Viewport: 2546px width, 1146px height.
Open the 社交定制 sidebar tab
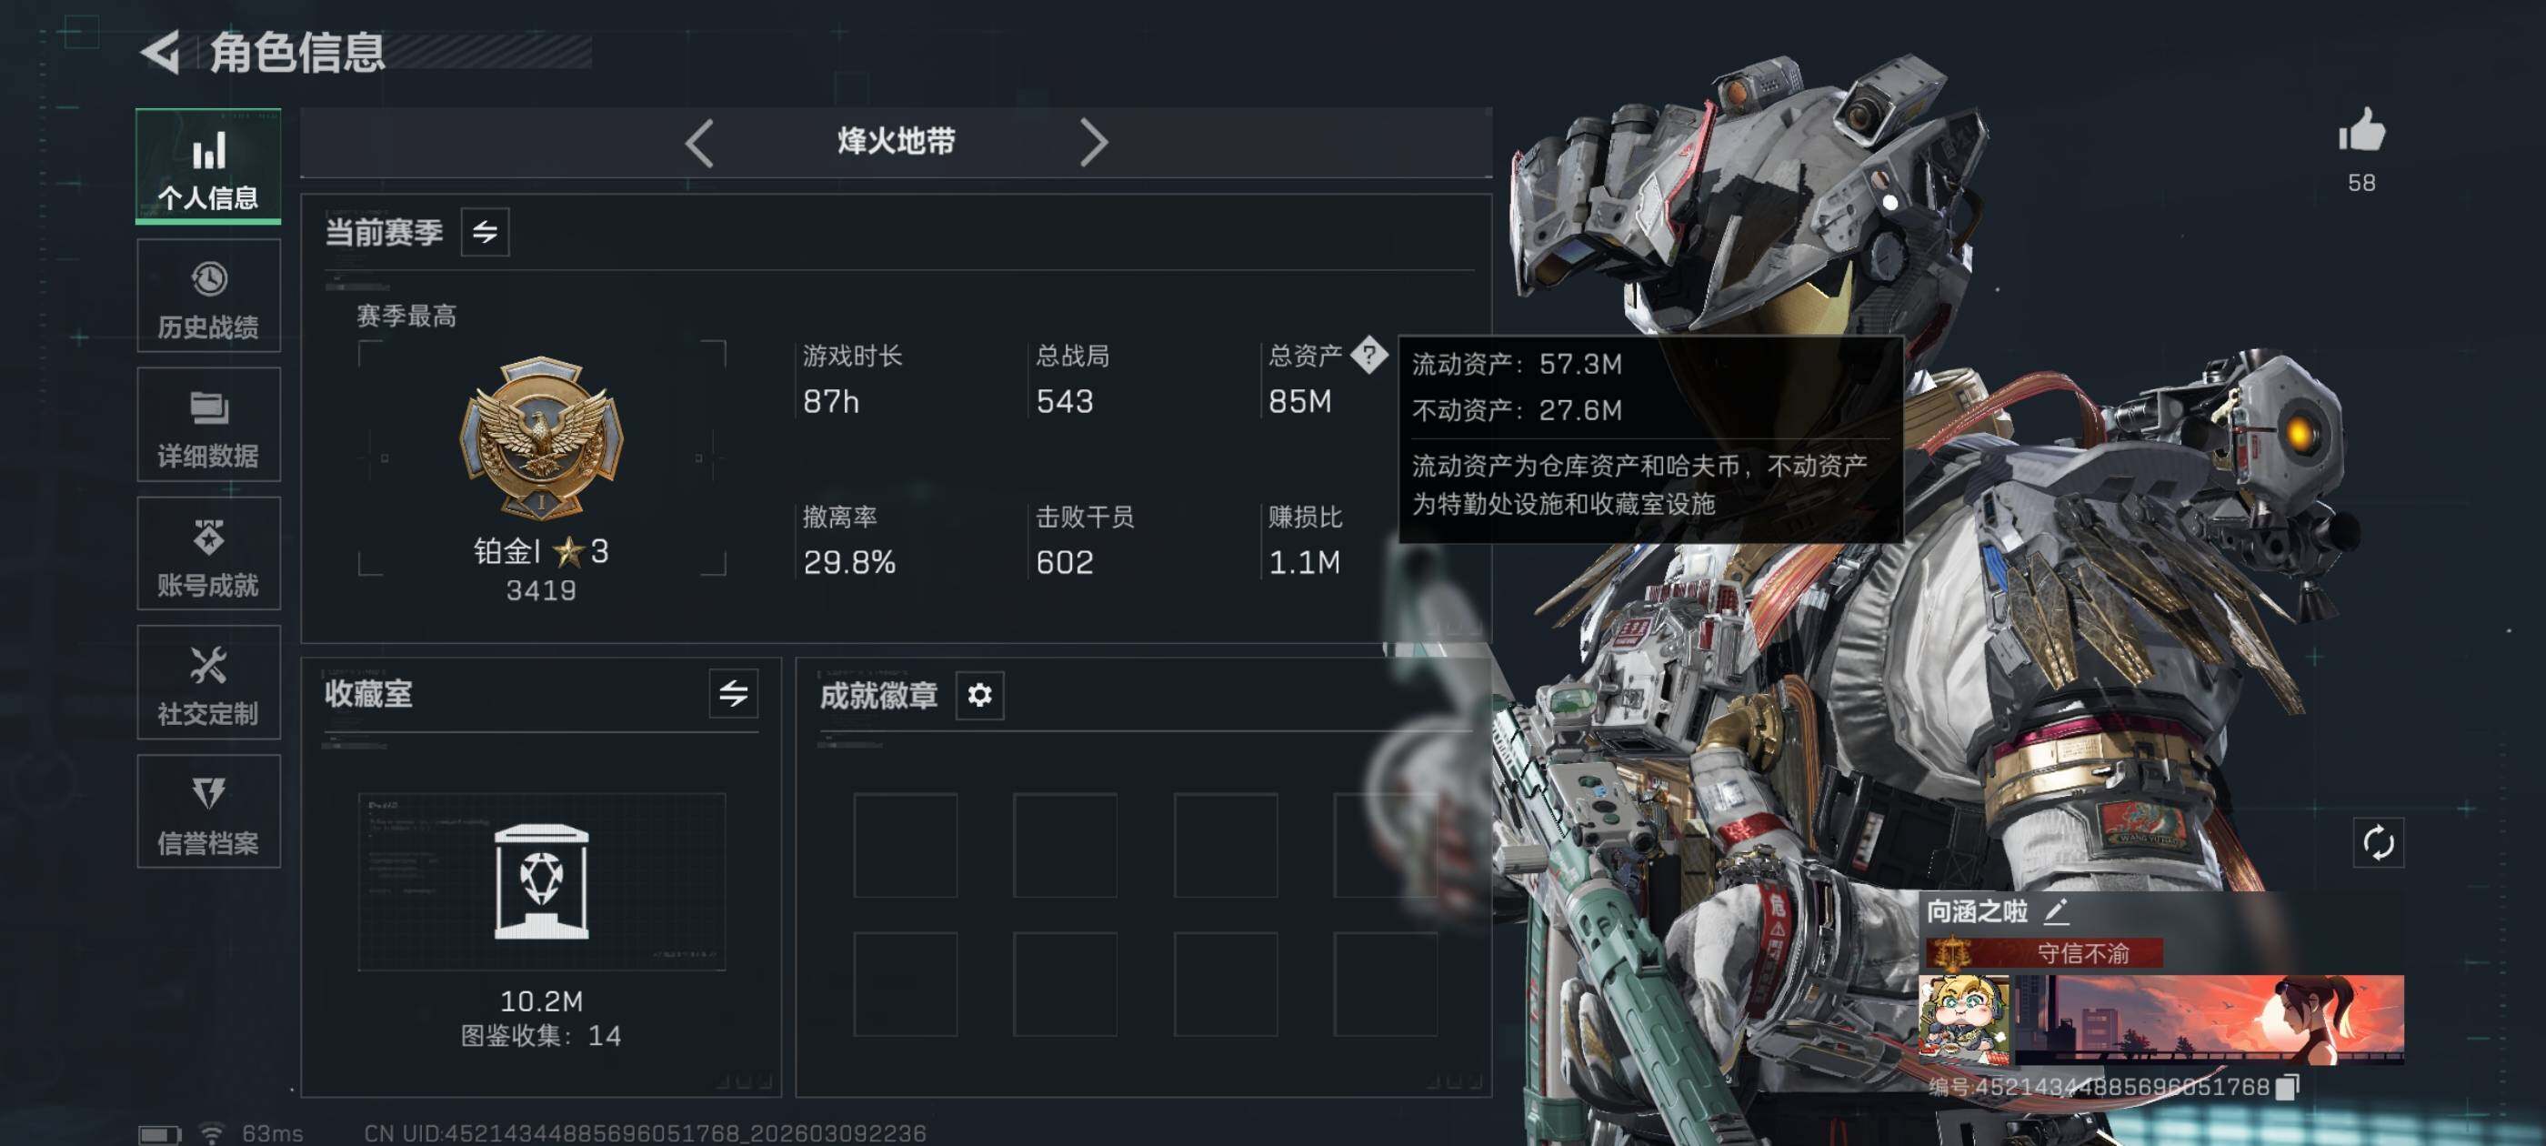point(208,682)
